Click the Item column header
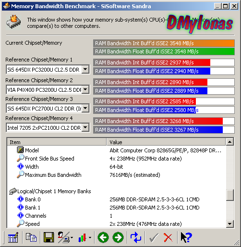The height and width of the screenshot is (247, 241). coord(57,142)
